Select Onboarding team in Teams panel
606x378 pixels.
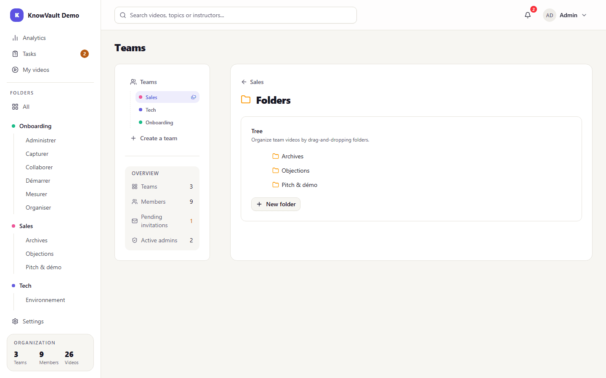[167, 123]
